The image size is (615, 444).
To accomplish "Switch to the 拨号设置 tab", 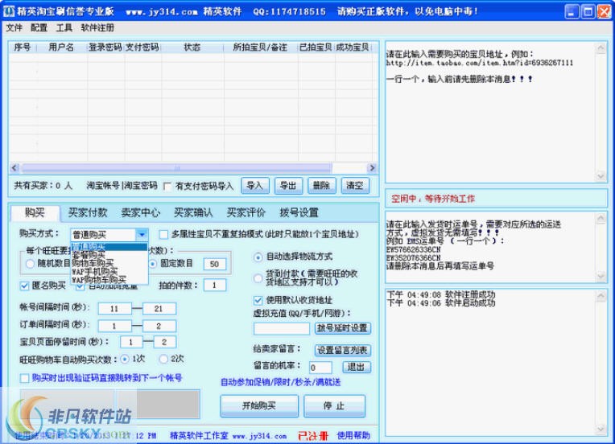I will coord(299,213).
